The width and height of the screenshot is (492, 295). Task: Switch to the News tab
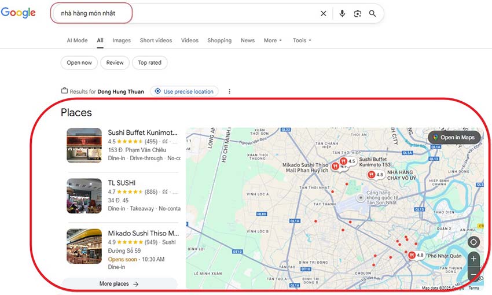point(248,40)
